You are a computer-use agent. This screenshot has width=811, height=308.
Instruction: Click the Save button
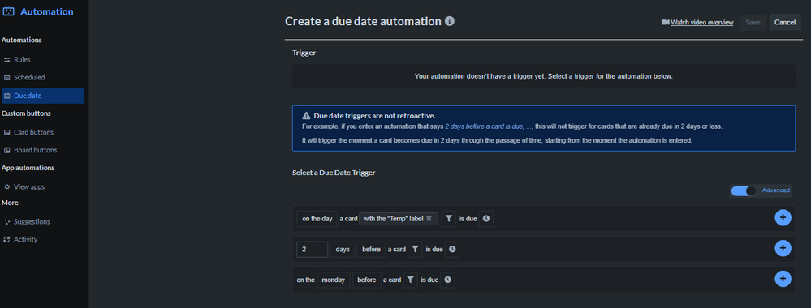[x=753, y=22]
